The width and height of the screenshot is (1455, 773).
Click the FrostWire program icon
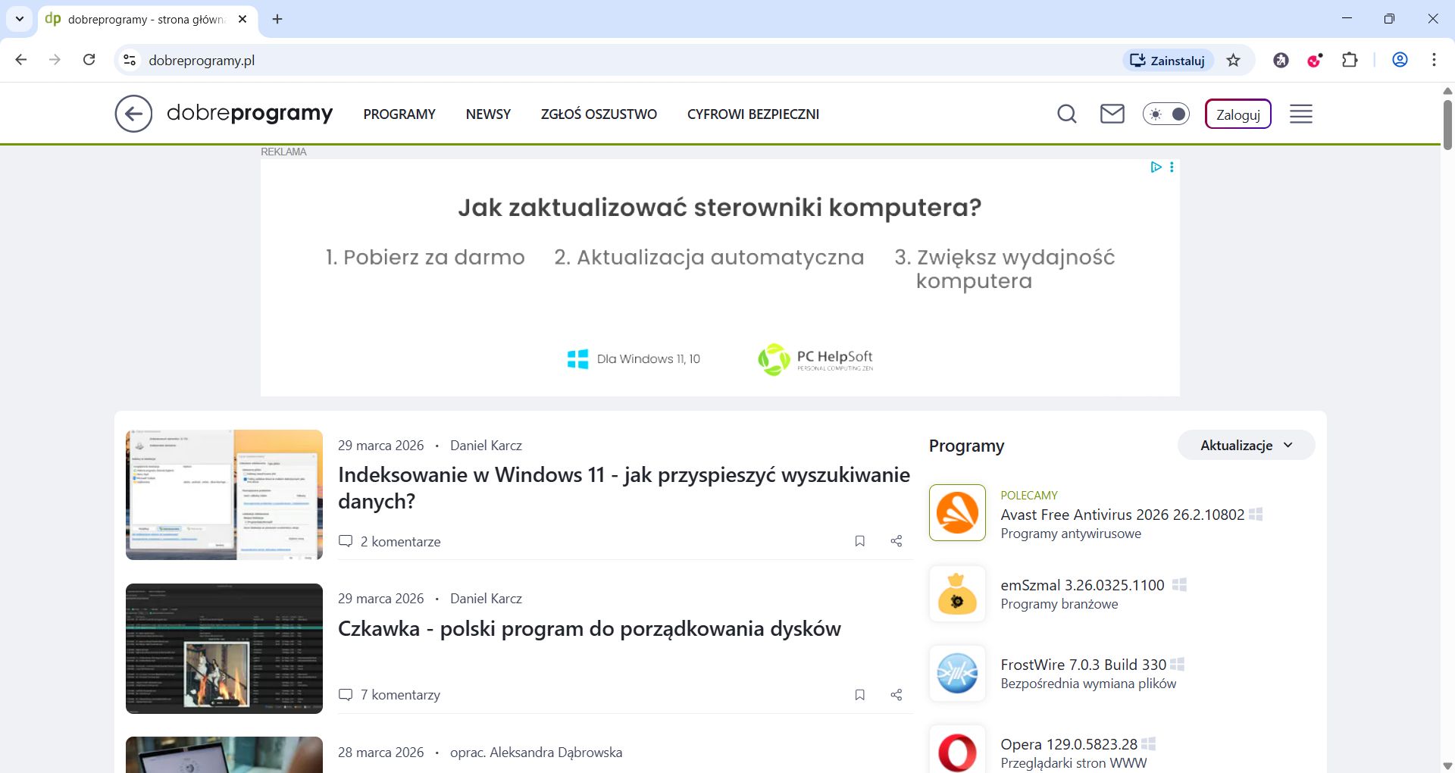click(x=957, y=673)
